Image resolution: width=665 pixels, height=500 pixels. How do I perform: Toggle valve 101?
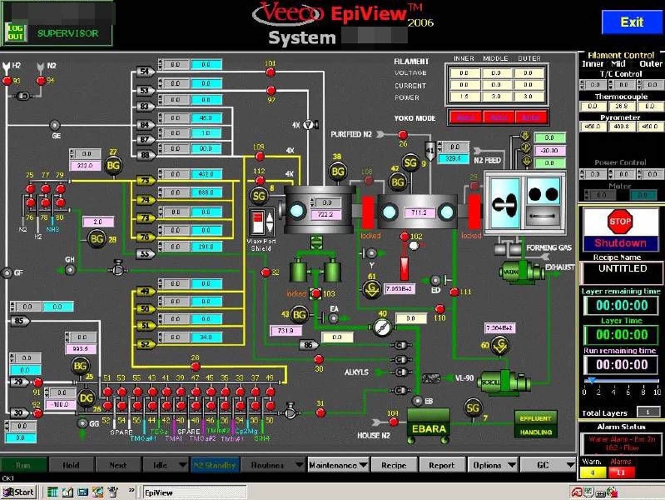coord(271,72)
